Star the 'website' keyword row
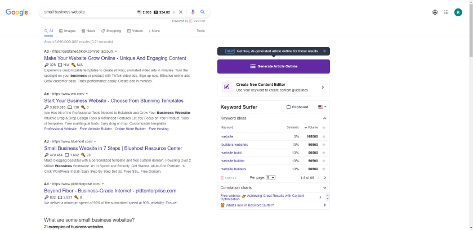Image resolution: width=473 pixels, height=230 pixels. tap(324, 136)
